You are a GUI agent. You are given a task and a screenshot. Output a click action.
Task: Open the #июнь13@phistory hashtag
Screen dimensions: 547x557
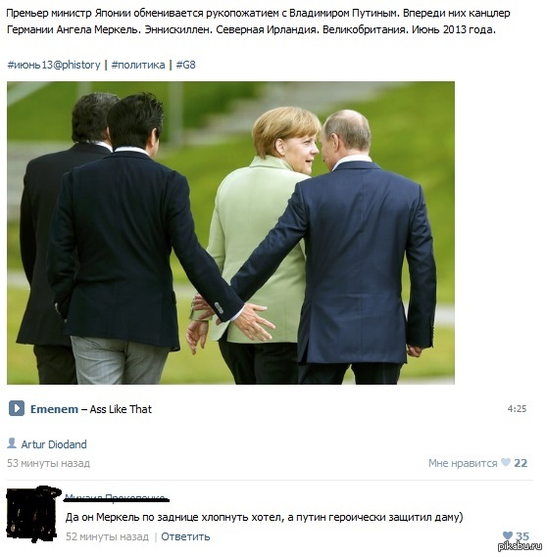pyautogui.click(x=54, y=65)
